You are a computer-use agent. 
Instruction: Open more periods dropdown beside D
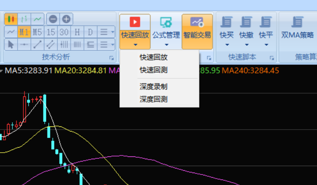tap(106, 32)
